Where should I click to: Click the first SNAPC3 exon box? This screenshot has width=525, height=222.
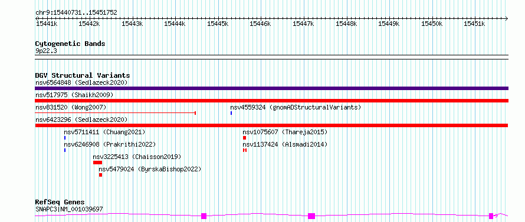[x=204, y=216]
